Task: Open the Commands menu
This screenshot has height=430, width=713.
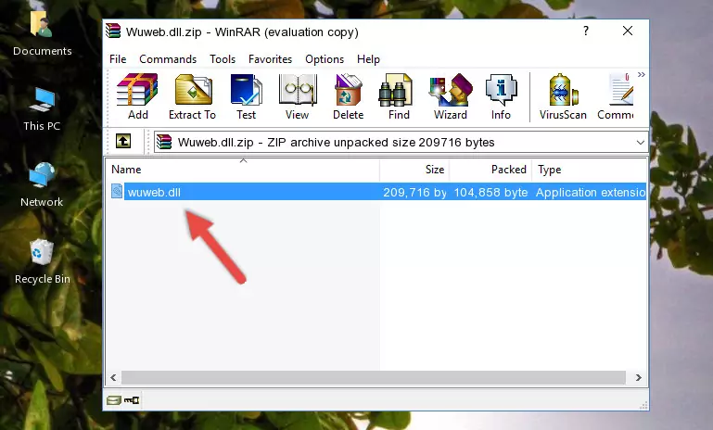Action: (168, 59)
